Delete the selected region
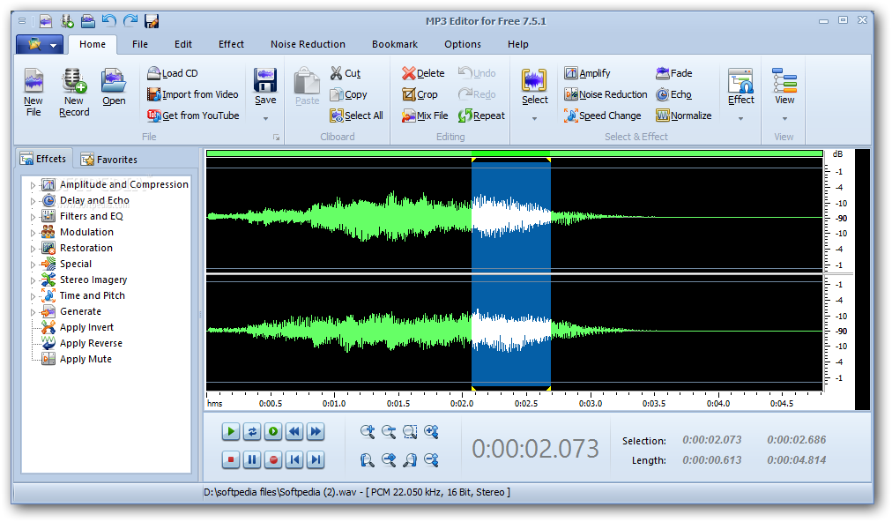892x522 pixels. point(423,73)
